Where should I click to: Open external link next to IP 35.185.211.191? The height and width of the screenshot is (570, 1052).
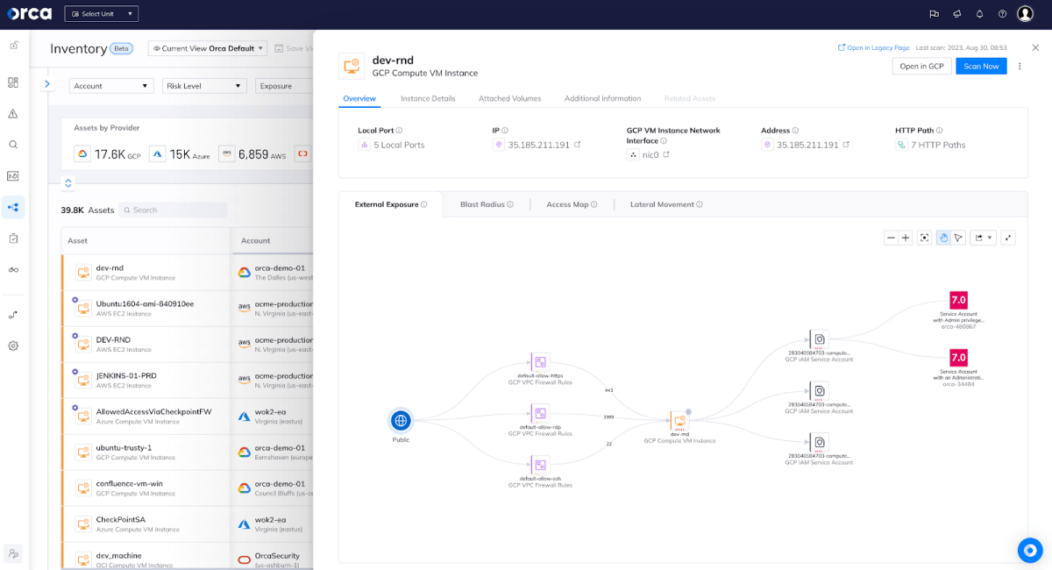click(x=577, y=145)
